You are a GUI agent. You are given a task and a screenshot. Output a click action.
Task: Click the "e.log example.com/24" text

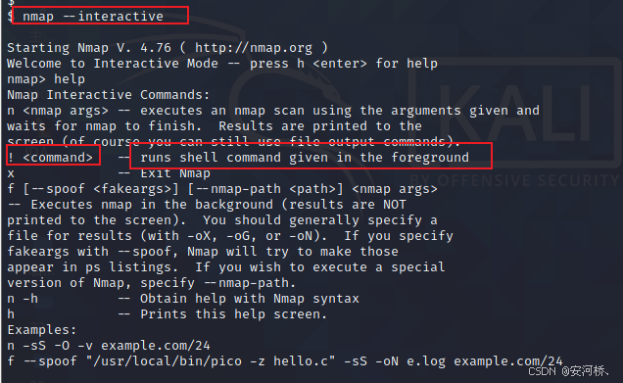coord(484,361)
